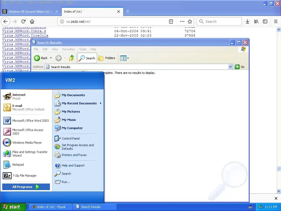The height and width of the screenshot is (211, 281).
Task: Close the Index of /vir/ tab
Action: (119, 12)
